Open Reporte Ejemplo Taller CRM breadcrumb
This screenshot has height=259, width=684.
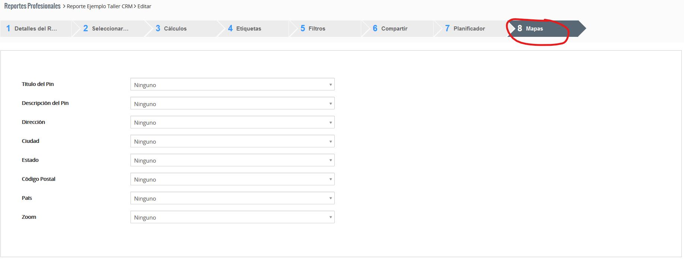coord(99,6)
